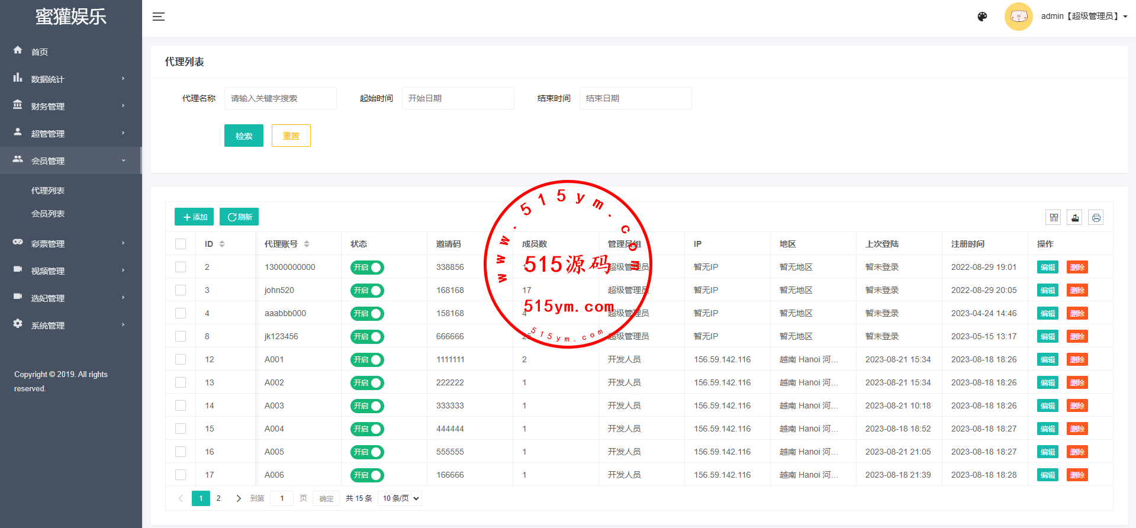The height and width of the screenshot is (528, 1136).
Task: Click the sidebar collapse hamburger icon
Action: [x=159, y=17]
